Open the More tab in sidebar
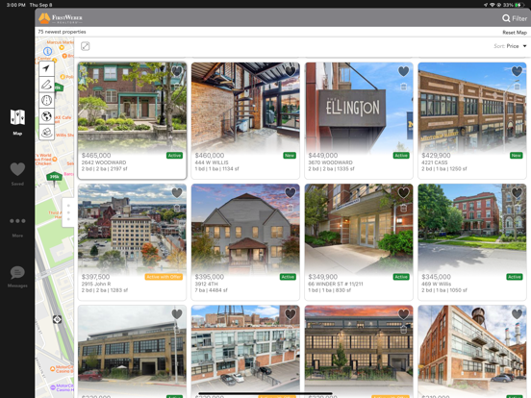This screenshot has width=531, height=398. point(17,228)
